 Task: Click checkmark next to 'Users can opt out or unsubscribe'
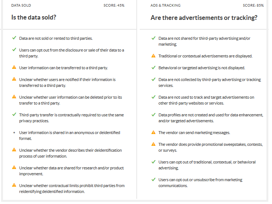tap(153, 179)
